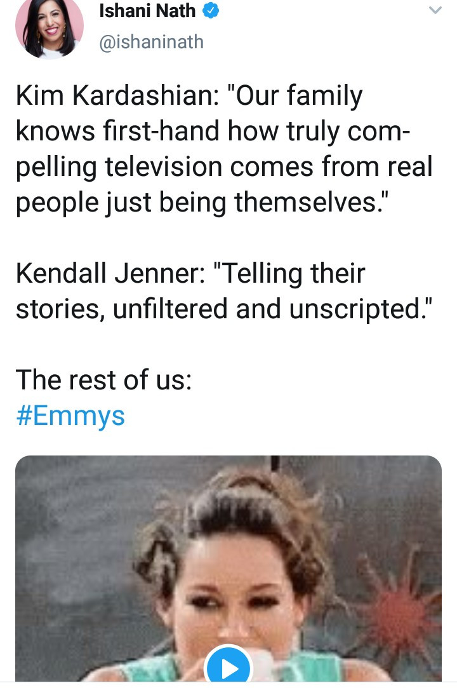Click the words "Our family" in the tweet
This screenshot has height=688, width=457.
click(301, 97)
